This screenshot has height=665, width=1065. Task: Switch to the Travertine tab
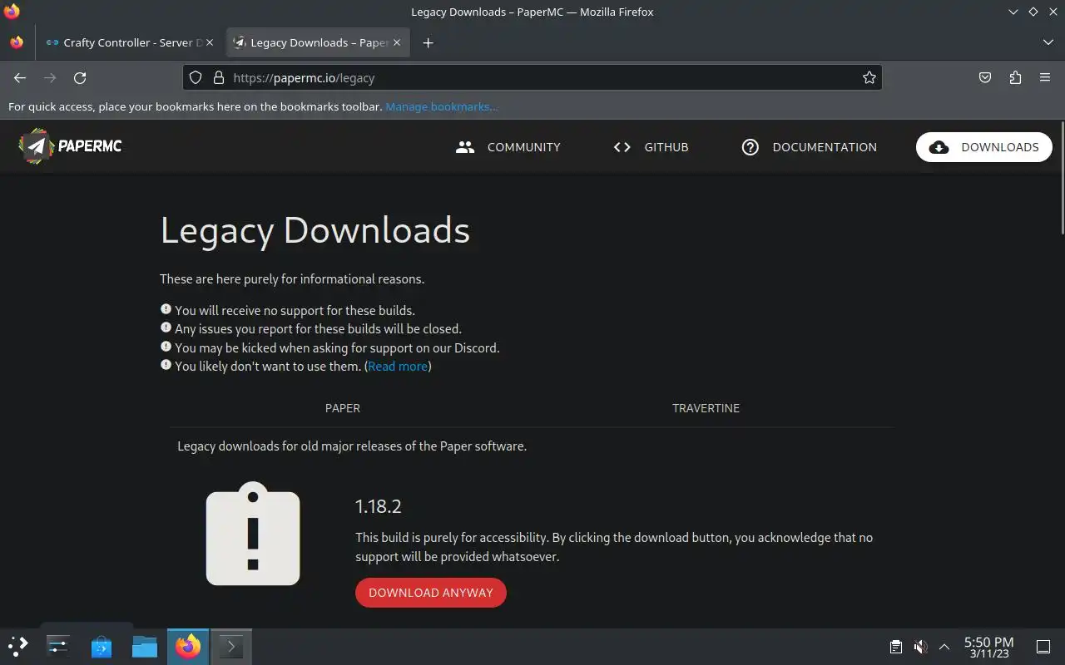click(x=706, y=408)
